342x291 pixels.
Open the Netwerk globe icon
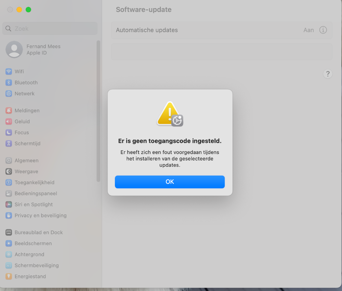pyautogui.click(x=9, y=93)
